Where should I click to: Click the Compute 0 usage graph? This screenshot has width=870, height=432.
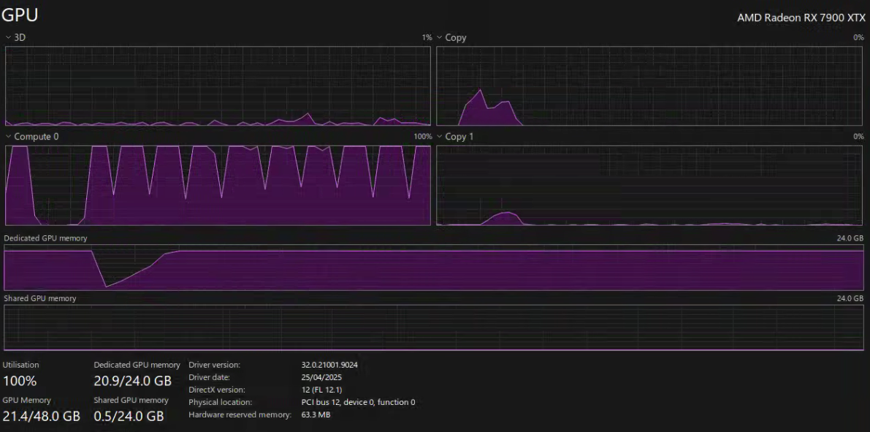(218, 186)
